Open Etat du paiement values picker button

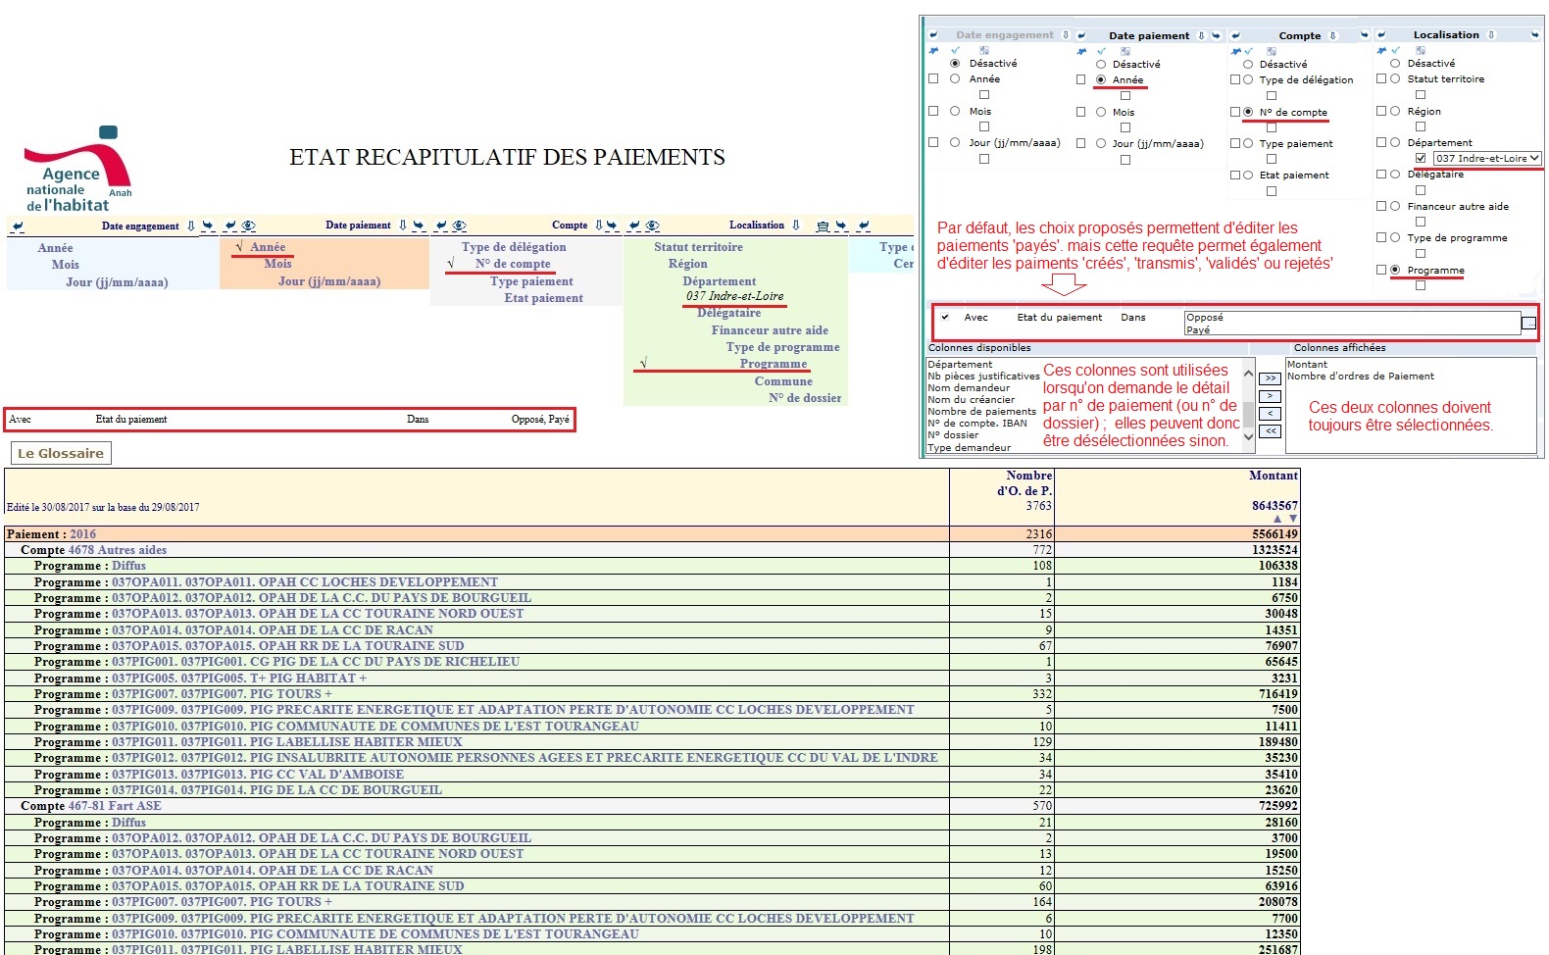(x=1528, y=323)
